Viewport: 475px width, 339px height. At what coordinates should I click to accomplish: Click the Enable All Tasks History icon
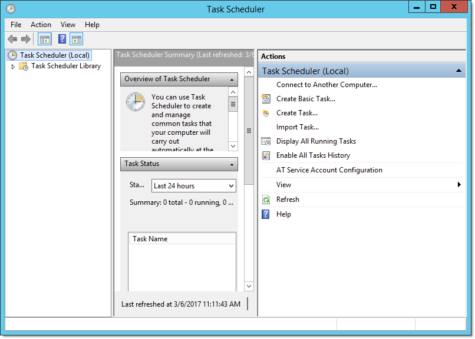pyautogui.click(x=266, y=155)
